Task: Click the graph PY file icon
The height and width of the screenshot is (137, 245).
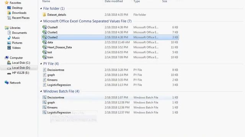Action: coord(44,75)
